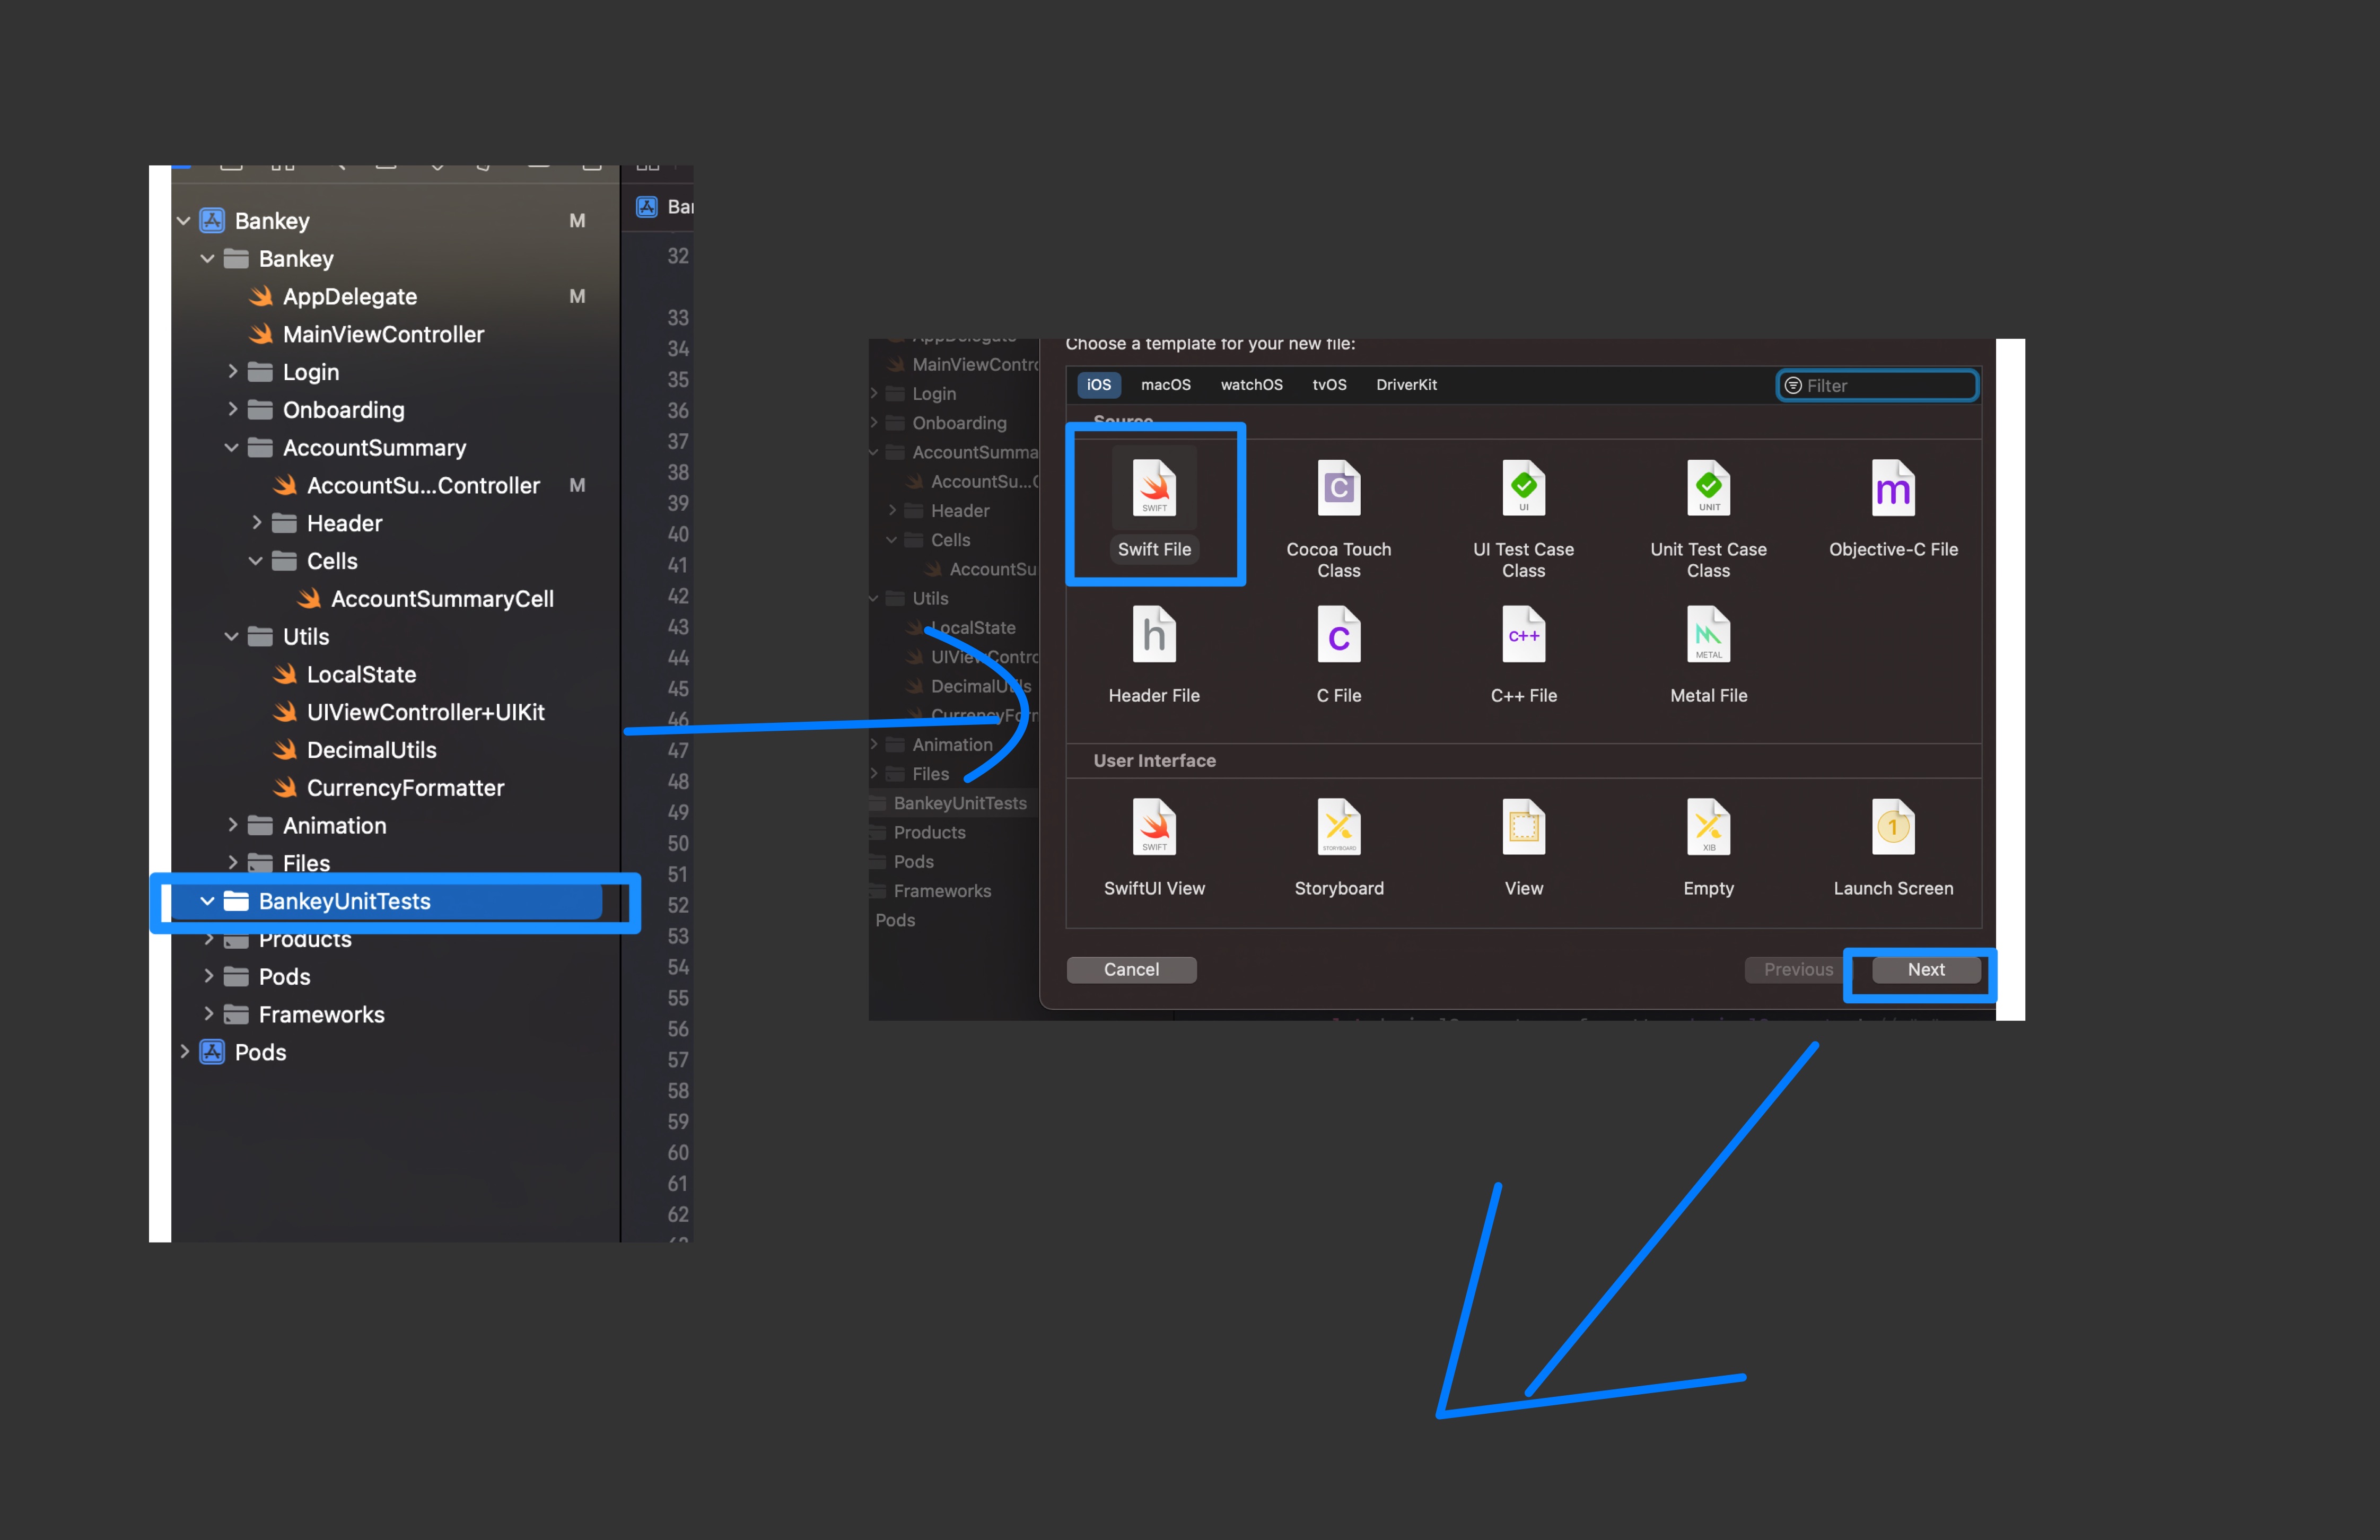The height and width of the screenshot is (1540, 2380).
Task: Open AppDelegate swift file in navigator
Action: [349, 296]
